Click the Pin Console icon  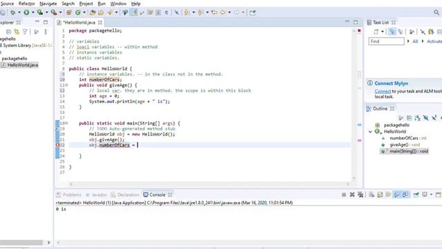tap(416, 194)
